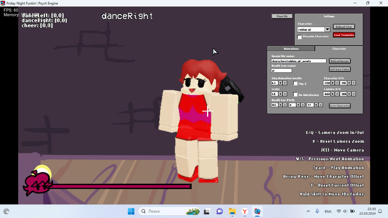Increase Character X value with plus
Image resolution: width=388 pixels, height=218 pixels.
333,83
